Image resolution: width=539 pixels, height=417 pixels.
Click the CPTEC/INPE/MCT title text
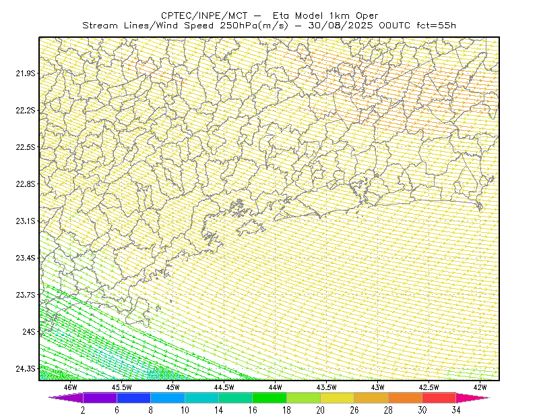pyautogui.click(x=204, y=16)
